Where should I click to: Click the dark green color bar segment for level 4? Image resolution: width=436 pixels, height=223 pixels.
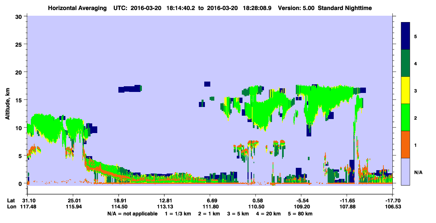coord(405,63)
